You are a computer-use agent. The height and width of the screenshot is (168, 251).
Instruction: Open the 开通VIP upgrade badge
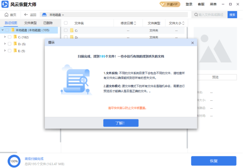coord(170,4)
